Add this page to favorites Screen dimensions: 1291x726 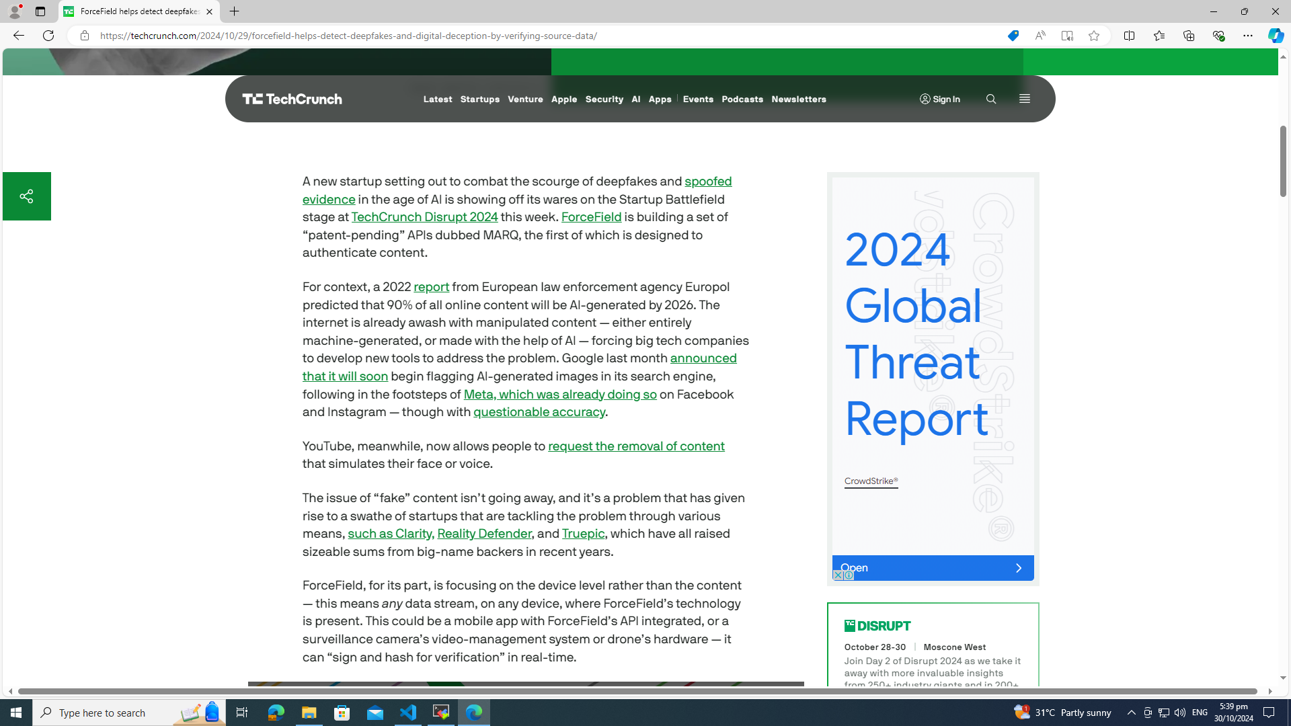point(1093,36)
